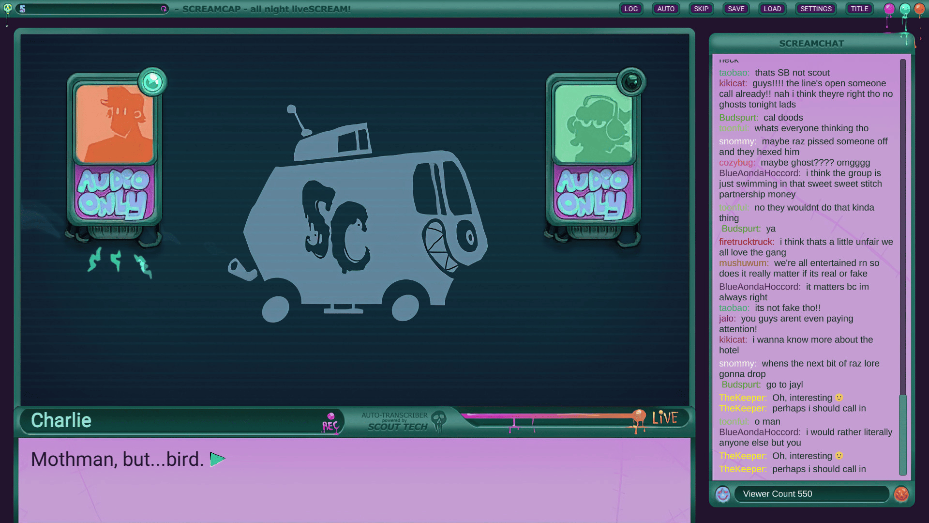Click the pink balloon icon
The width and height of the screenshot is (929, 523).
pyautogui.click(x=889, y=9)
